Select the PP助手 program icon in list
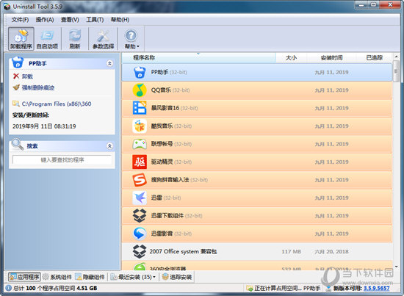The image size is (404, 296). [140, 72]
